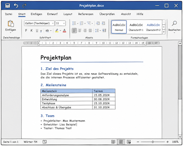
Task: Open the Datei menu
Action: pos(9,14)
